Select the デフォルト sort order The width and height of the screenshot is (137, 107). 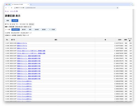[x=16, y=29]
